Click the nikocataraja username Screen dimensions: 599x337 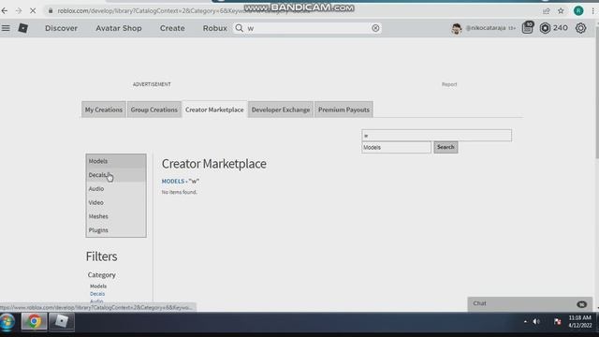tap(486, 28)
